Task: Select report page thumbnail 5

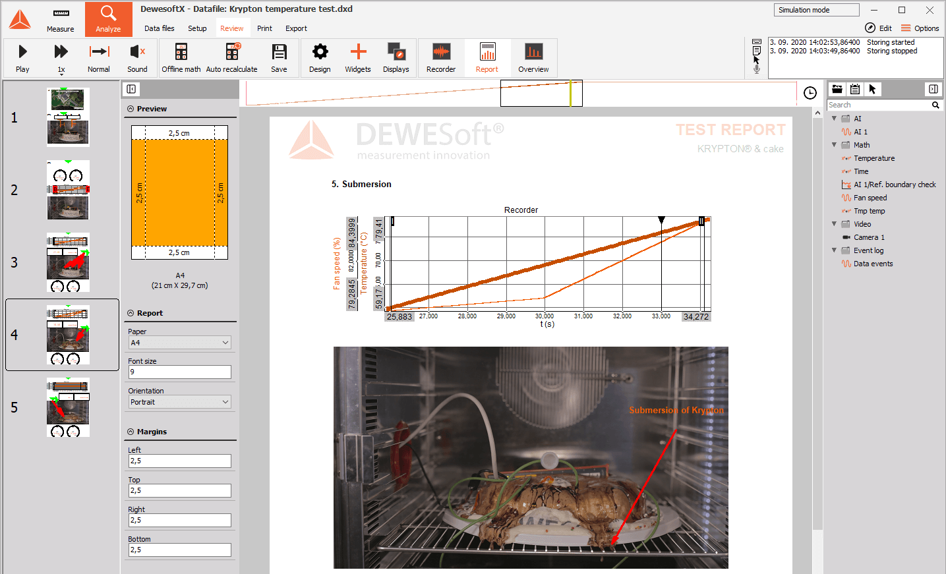Action: click(x=68, y=407)
